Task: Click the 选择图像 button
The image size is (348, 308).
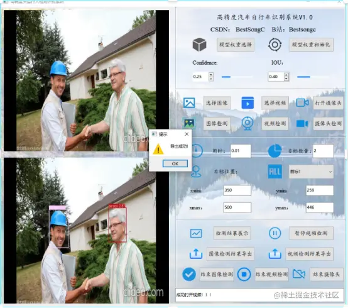Action: click(217, 103)
